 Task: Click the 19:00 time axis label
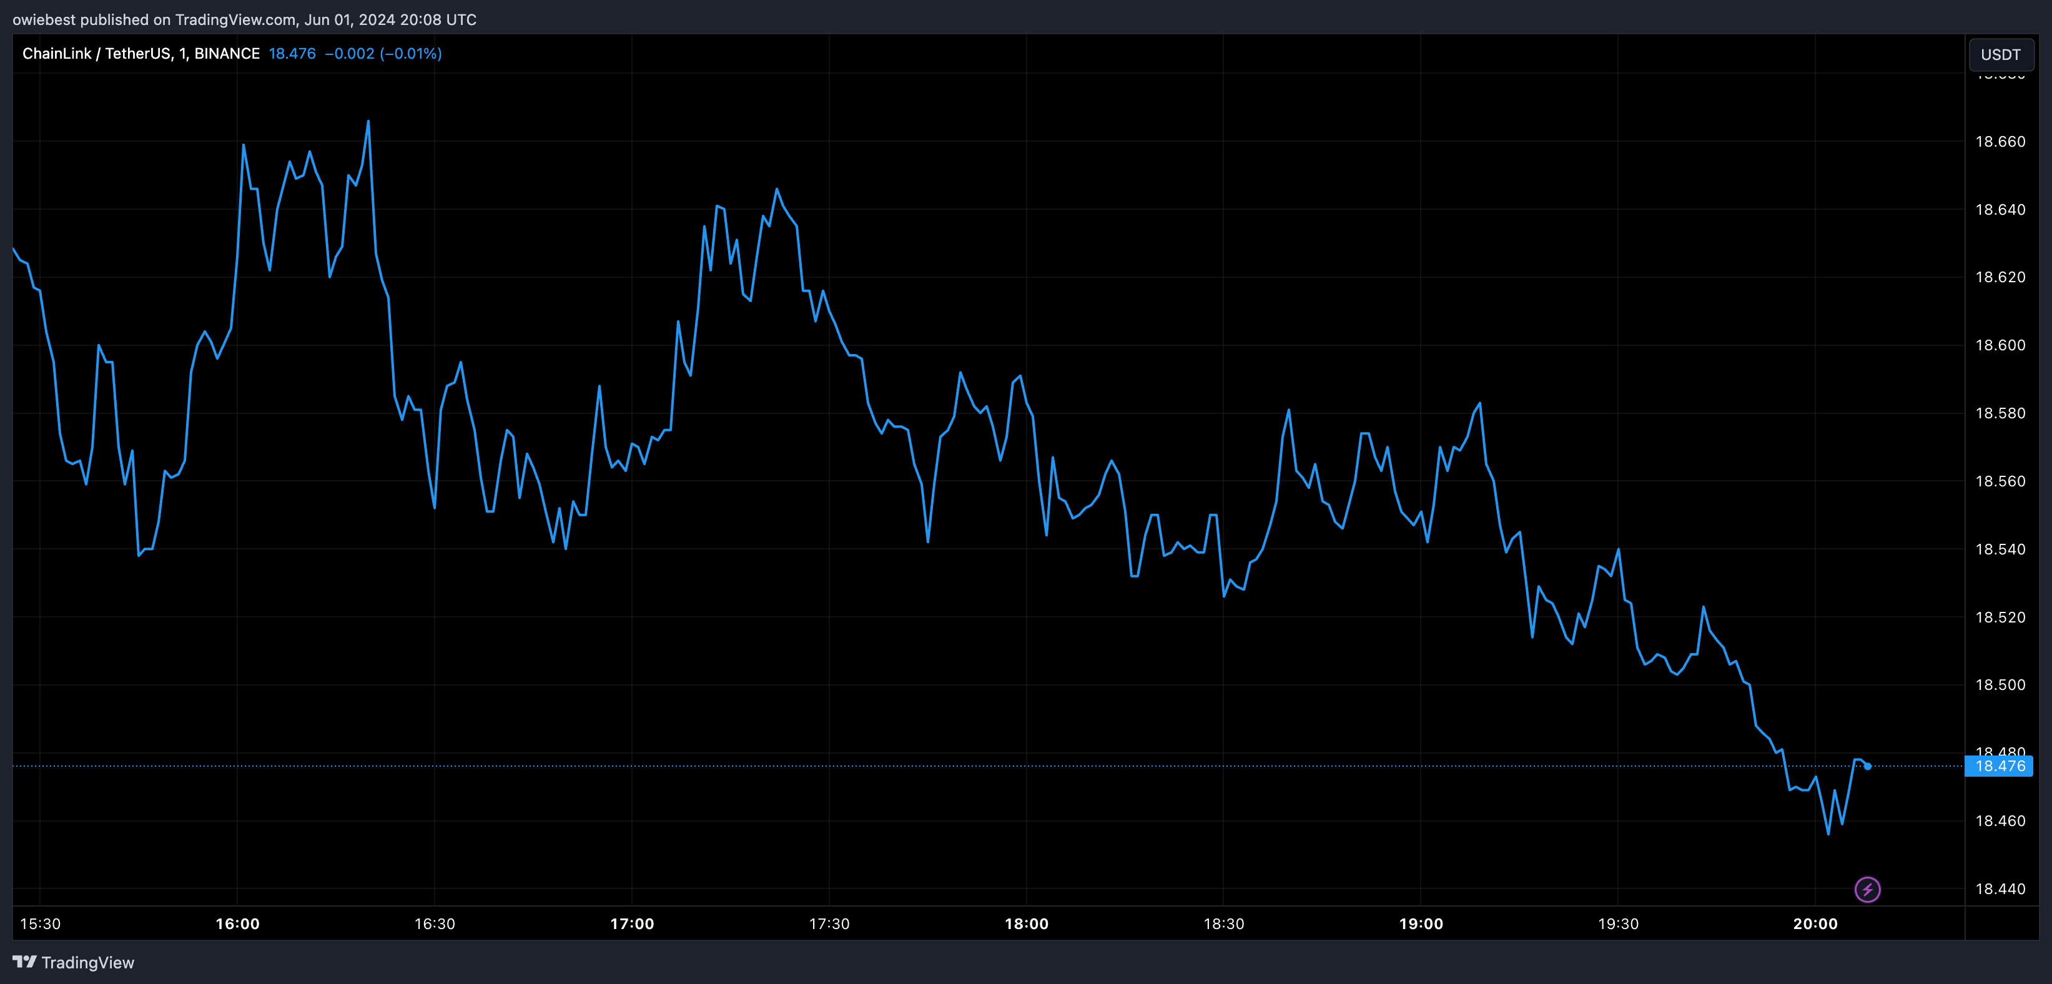(x=1420, y=923)
